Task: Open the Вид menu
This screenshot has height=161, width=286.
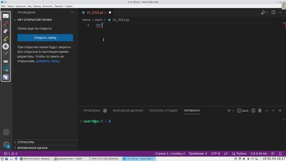Action: (x=29, y=6)
